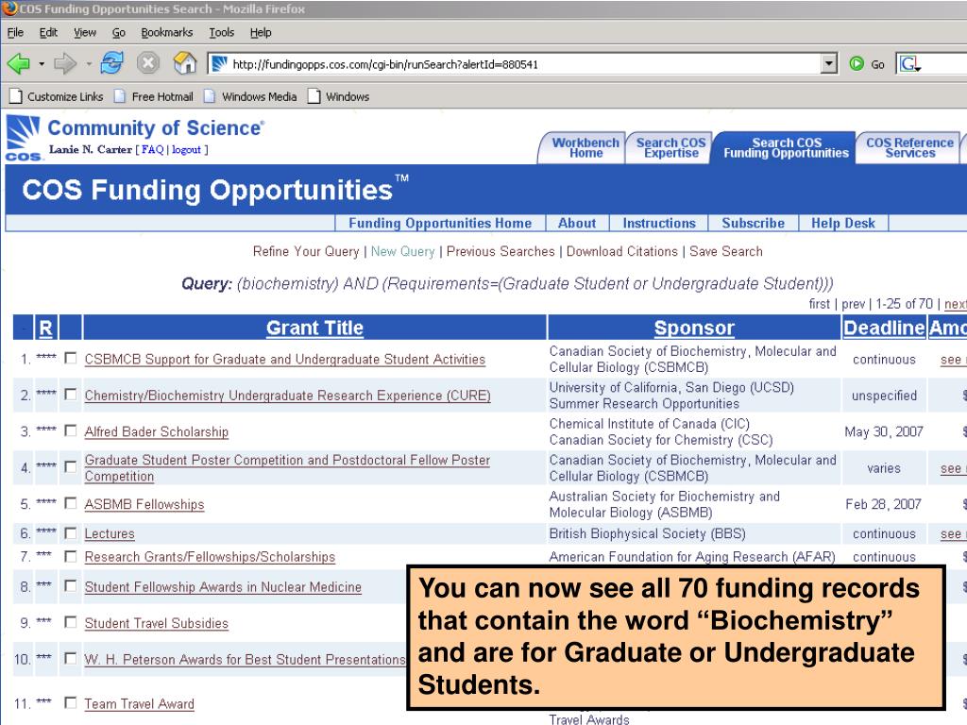Go back using the green Back arrow
Screen dimensions: 967x725
pyautogui.click(x=19, y=63)
